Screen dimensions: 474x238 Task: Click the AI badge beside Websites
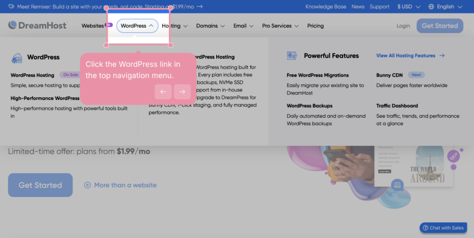pos(108,25)
